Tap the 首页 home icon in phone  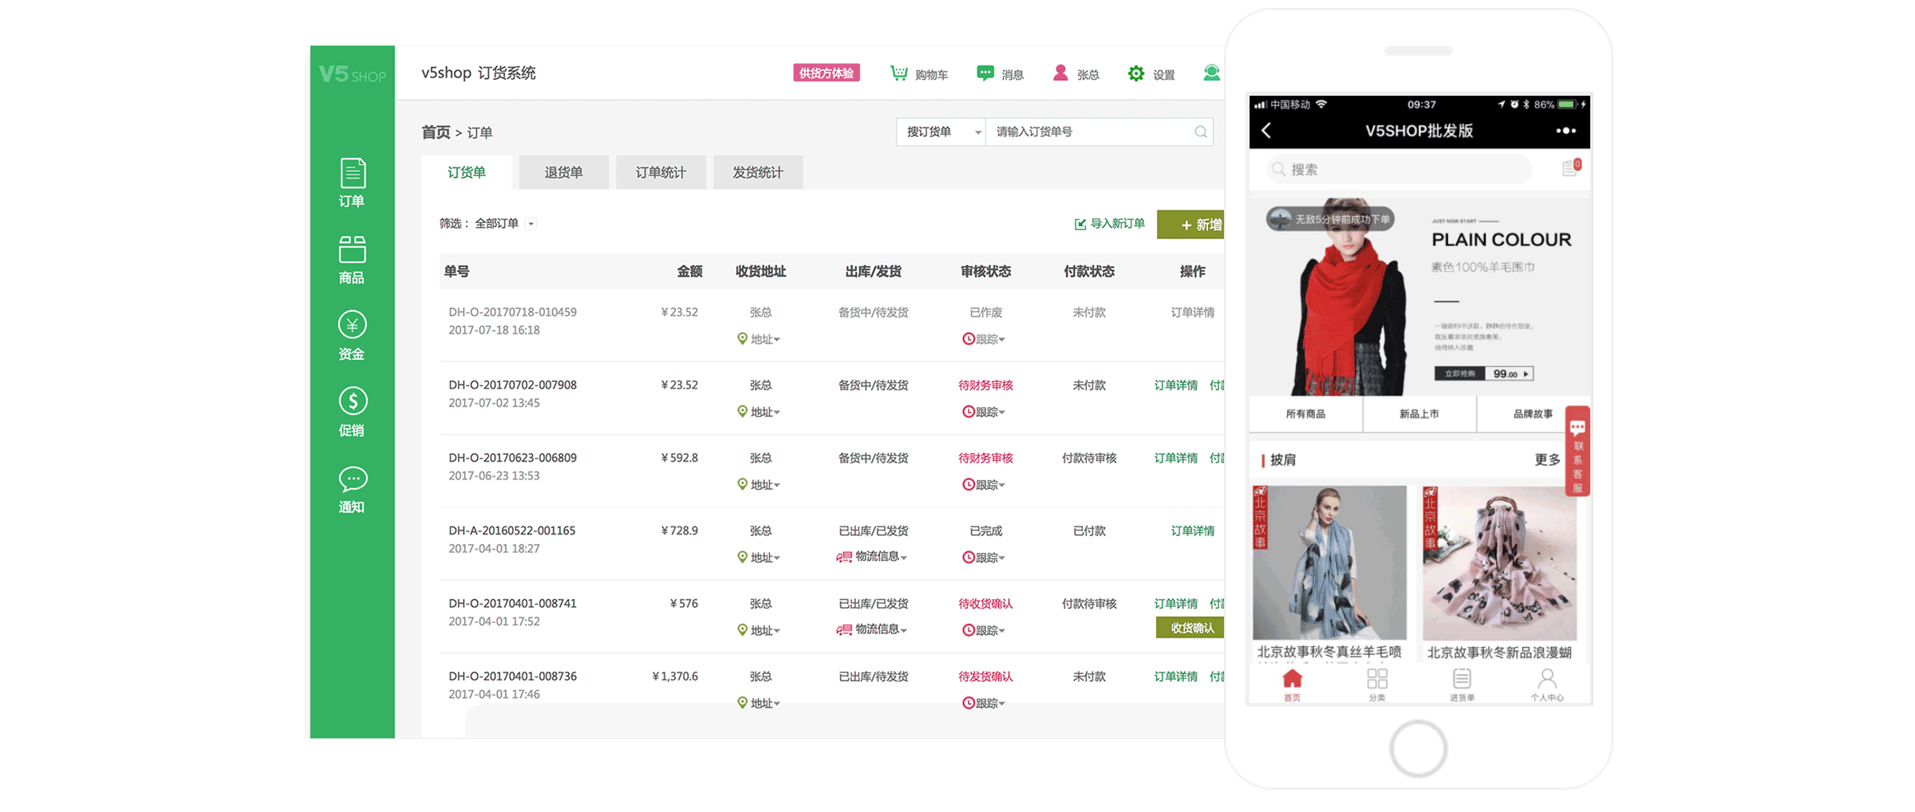[x=1292, y=685]
